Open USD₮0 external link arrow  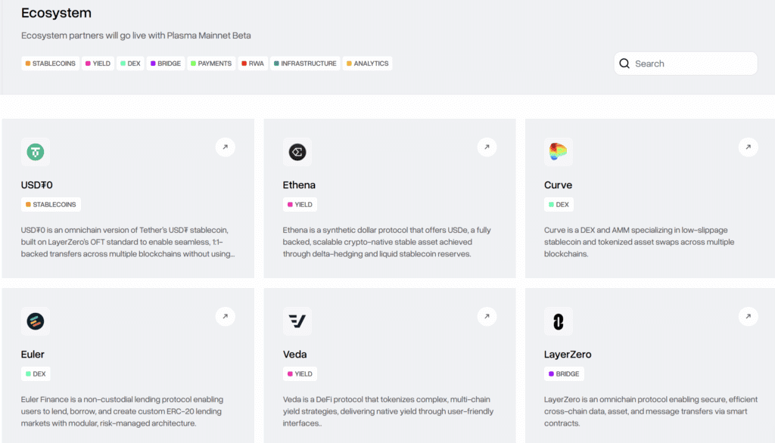point(226,147)
